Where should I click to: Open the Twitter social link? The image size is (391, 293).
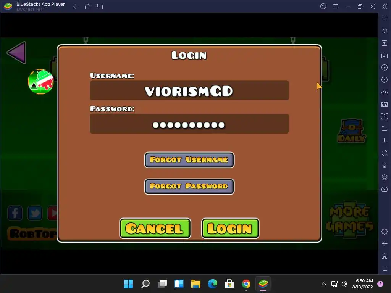point(35,213)
